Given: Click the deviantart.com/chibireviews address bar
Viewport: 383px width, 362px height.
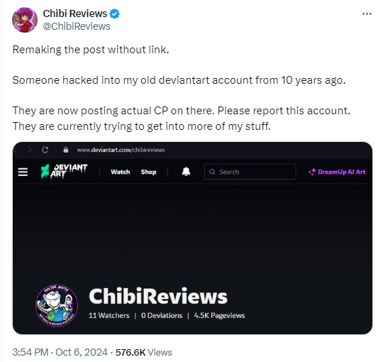Looking at the screenshot, I should (x=121, y=150).
